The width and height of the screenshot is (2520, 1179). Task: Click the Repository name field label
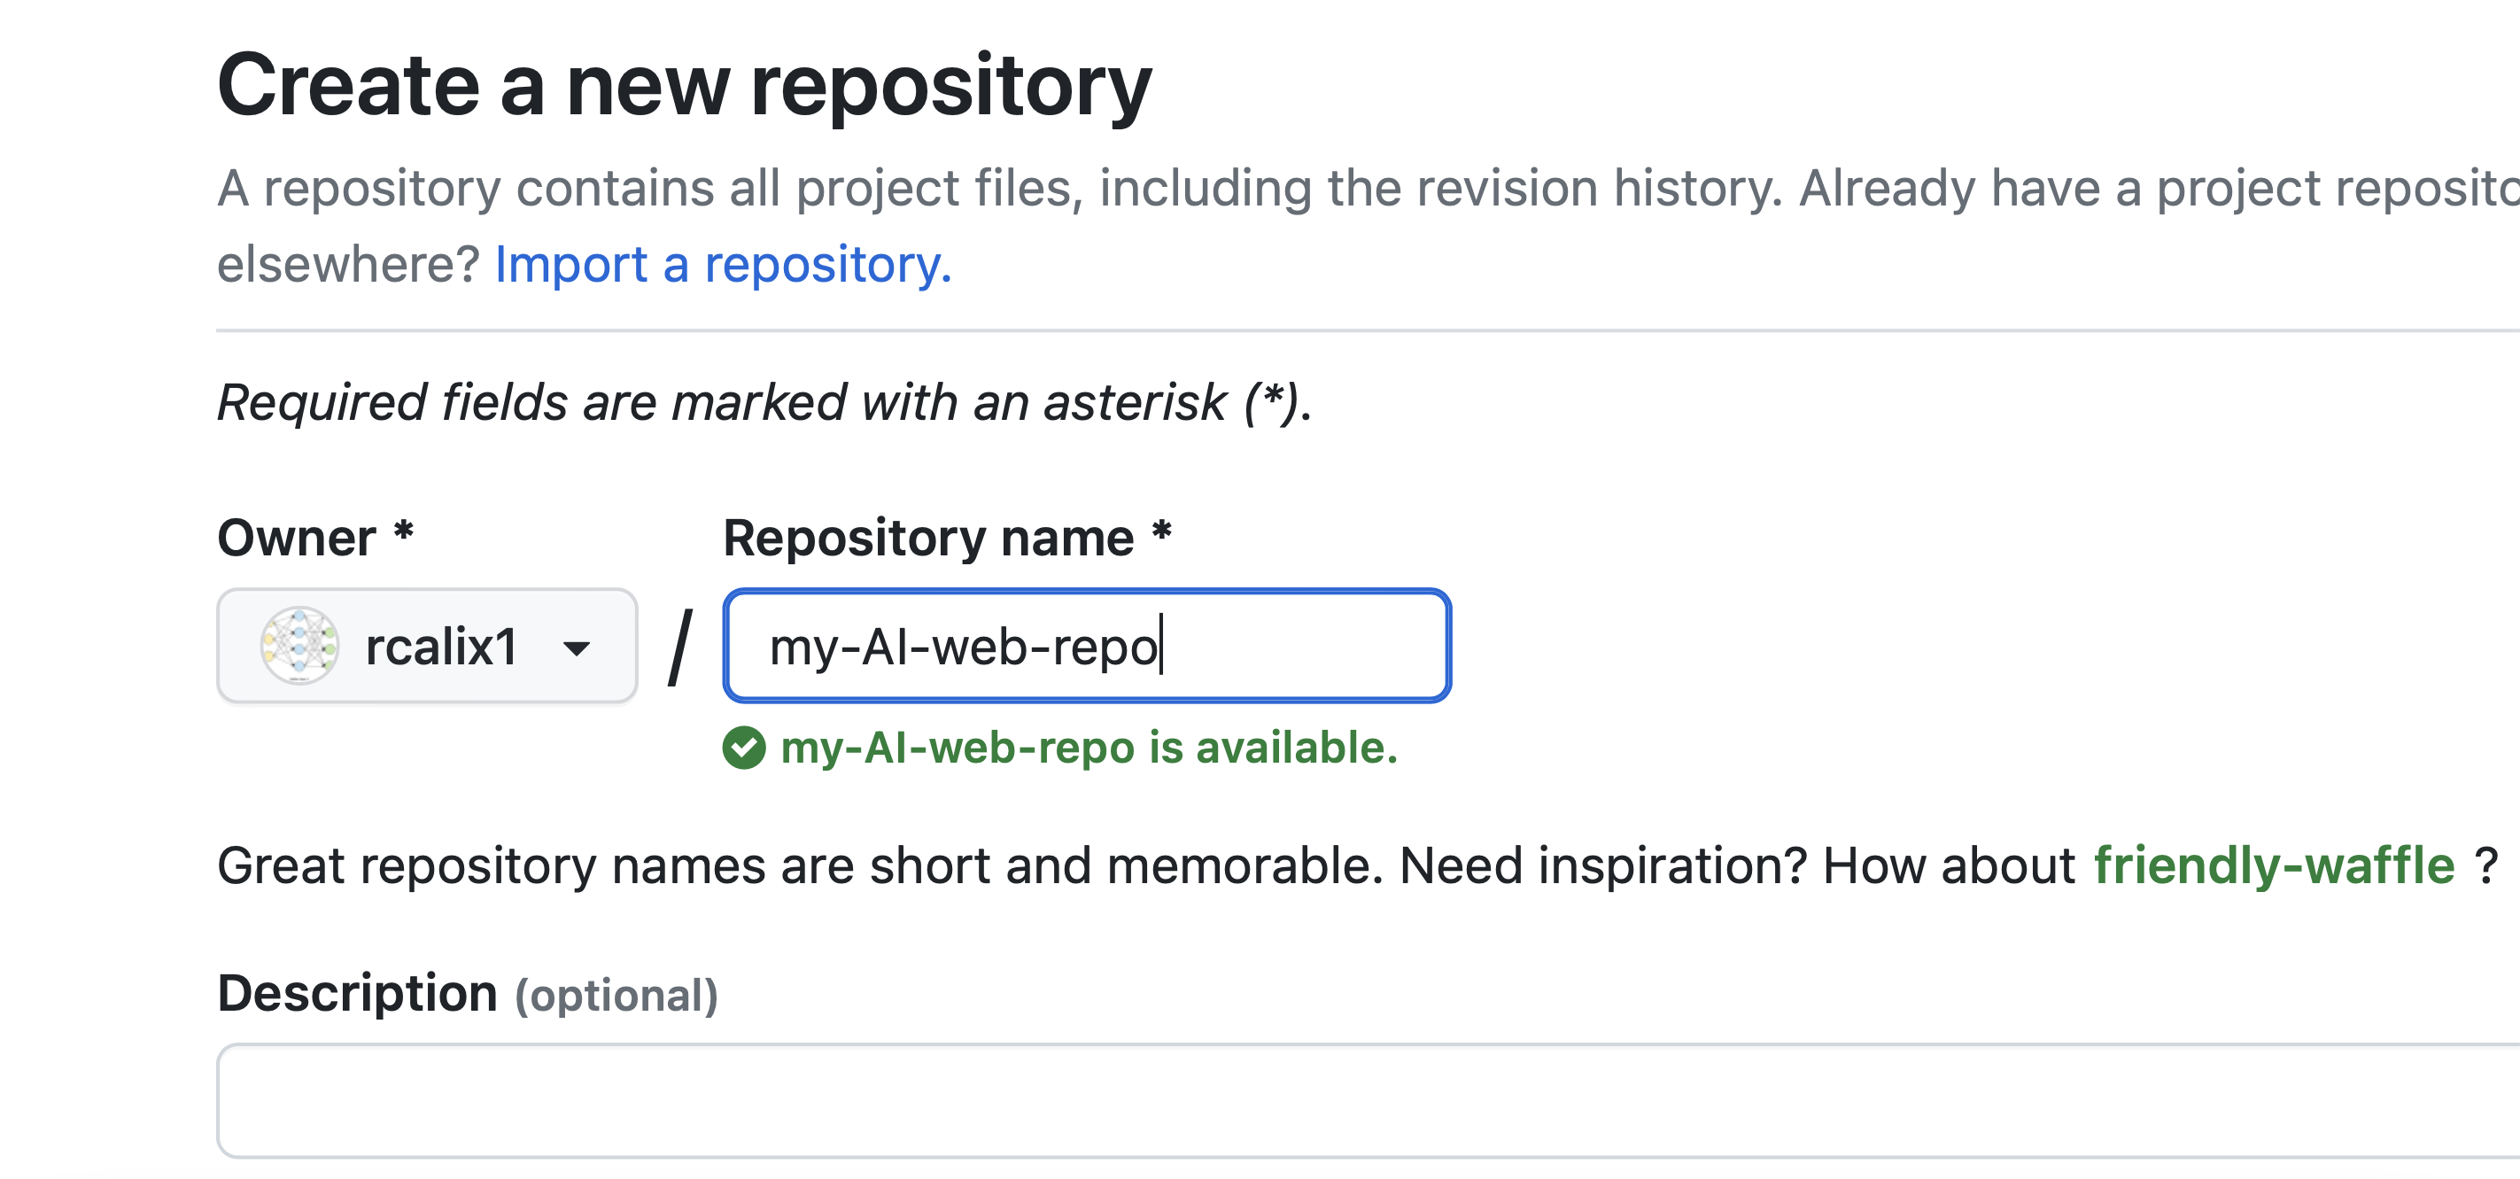pos(928,537)
